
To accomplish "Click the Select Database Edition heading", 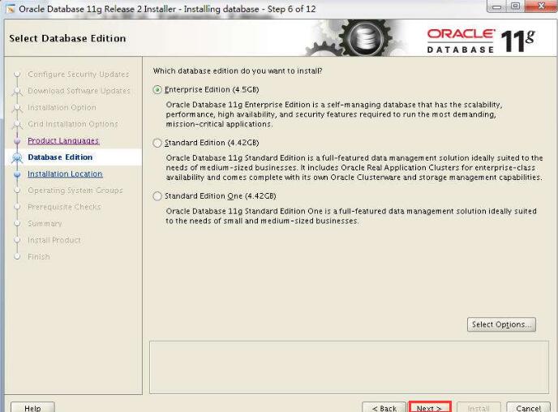I will click(x=67, y=38).
